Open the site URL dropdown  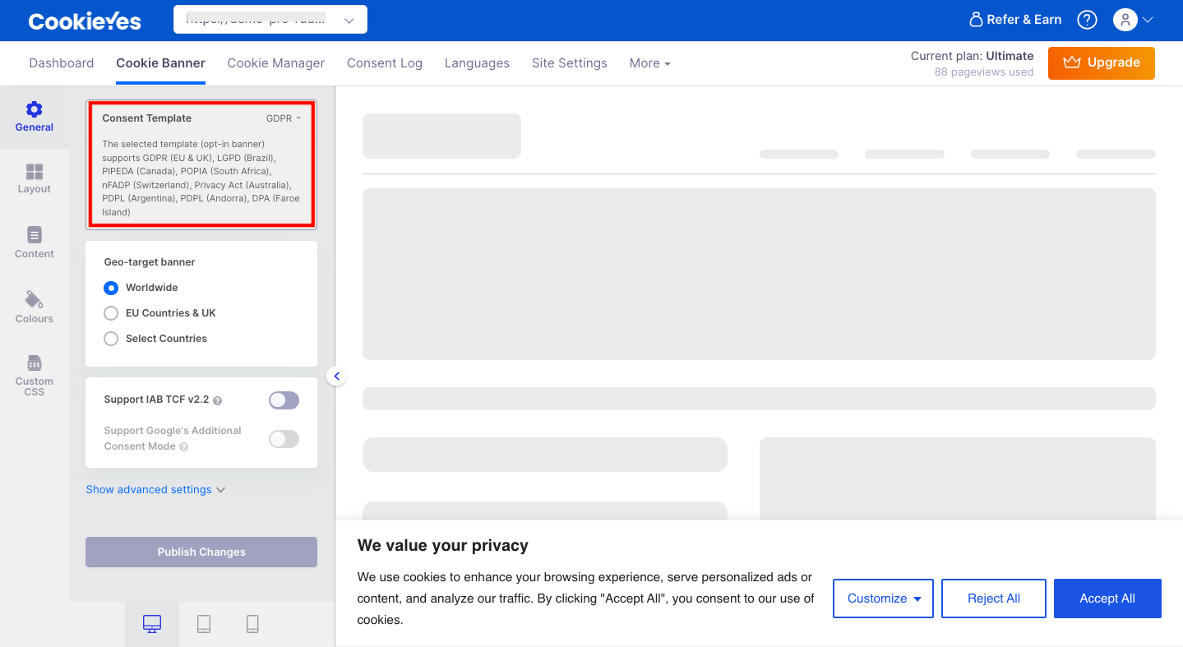pyautogui.click(x=270, y=20)
